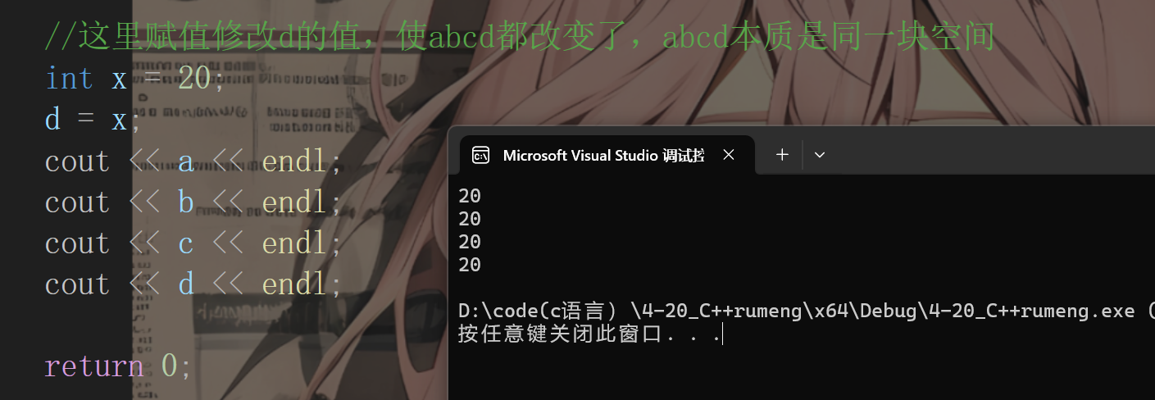1155x400 pixels.
Task: Click endl on the cout a line
Action: click(295, 161)
